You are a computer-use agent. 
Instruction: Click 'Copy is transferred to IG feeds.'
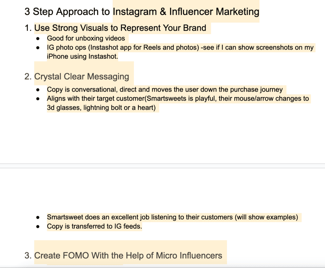(95, 226)
